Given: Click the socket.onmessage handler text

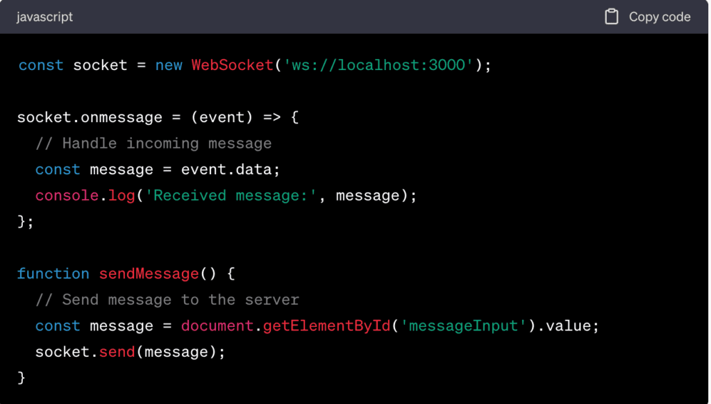Looking at the screenshot, I should coord(90,117).
